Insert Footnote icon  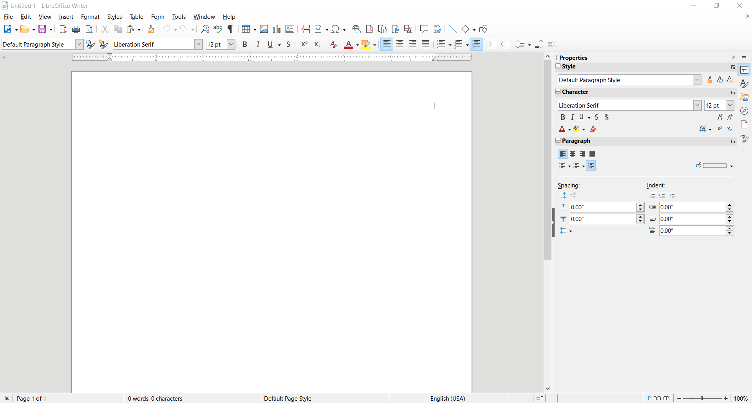(x=369, y=29)
